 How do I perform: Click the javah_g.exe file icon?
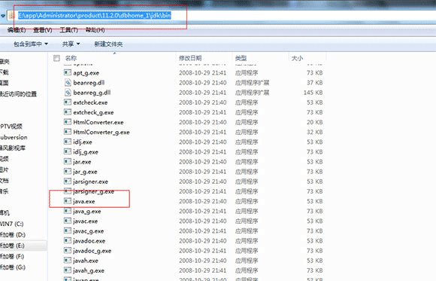click(x=68, y=270)
